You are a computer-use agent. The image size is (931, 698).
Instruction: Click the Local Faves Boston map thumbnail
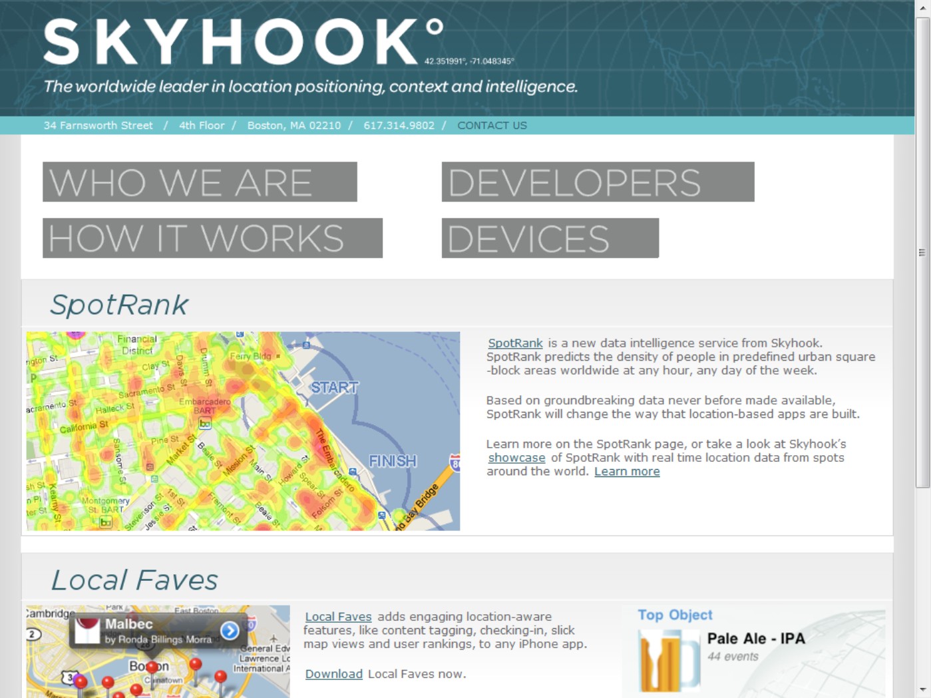tap(158, 651)
